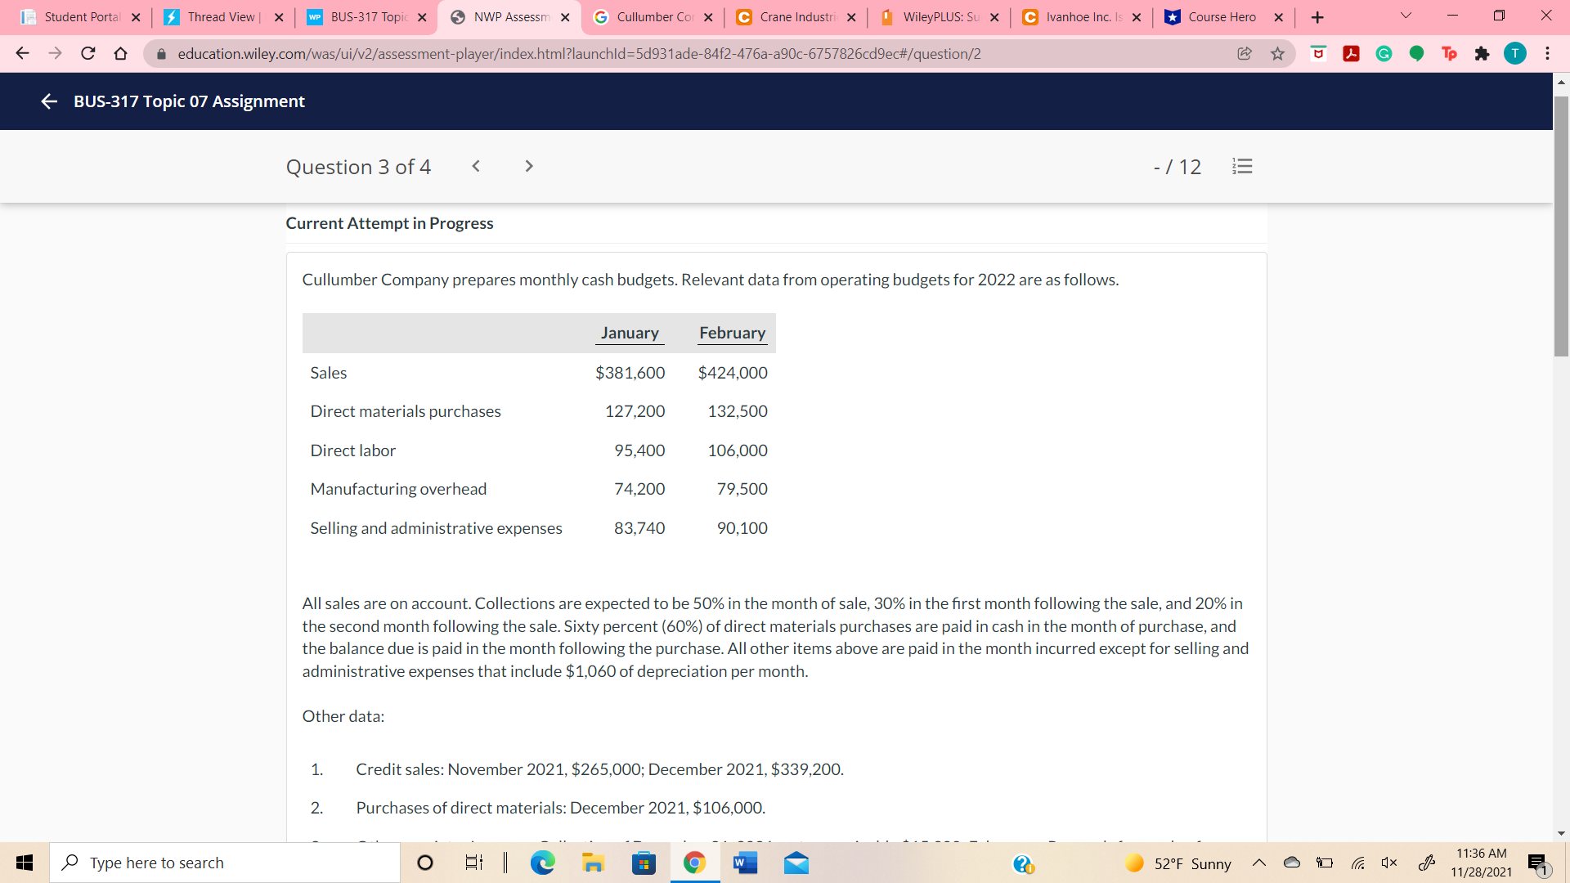Open the uBlock Origin extension
This screenshot has height=883, width=1570.
(1318, 53)
